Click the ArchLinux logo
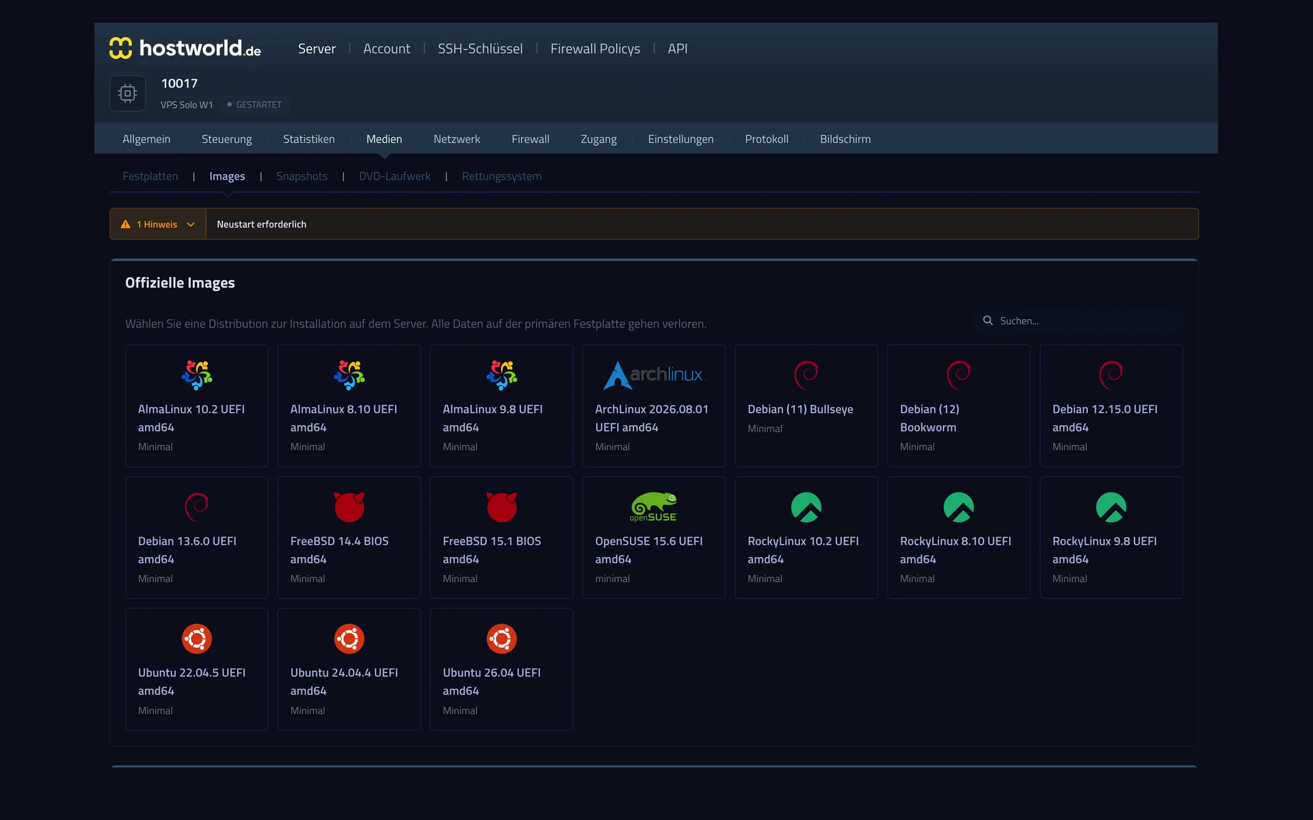This screenshot has width=1313, height=820. (654, 375)
